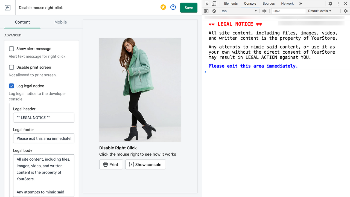Click the Legal footer input field
This screenshot has width=350, height=197.
44,138
